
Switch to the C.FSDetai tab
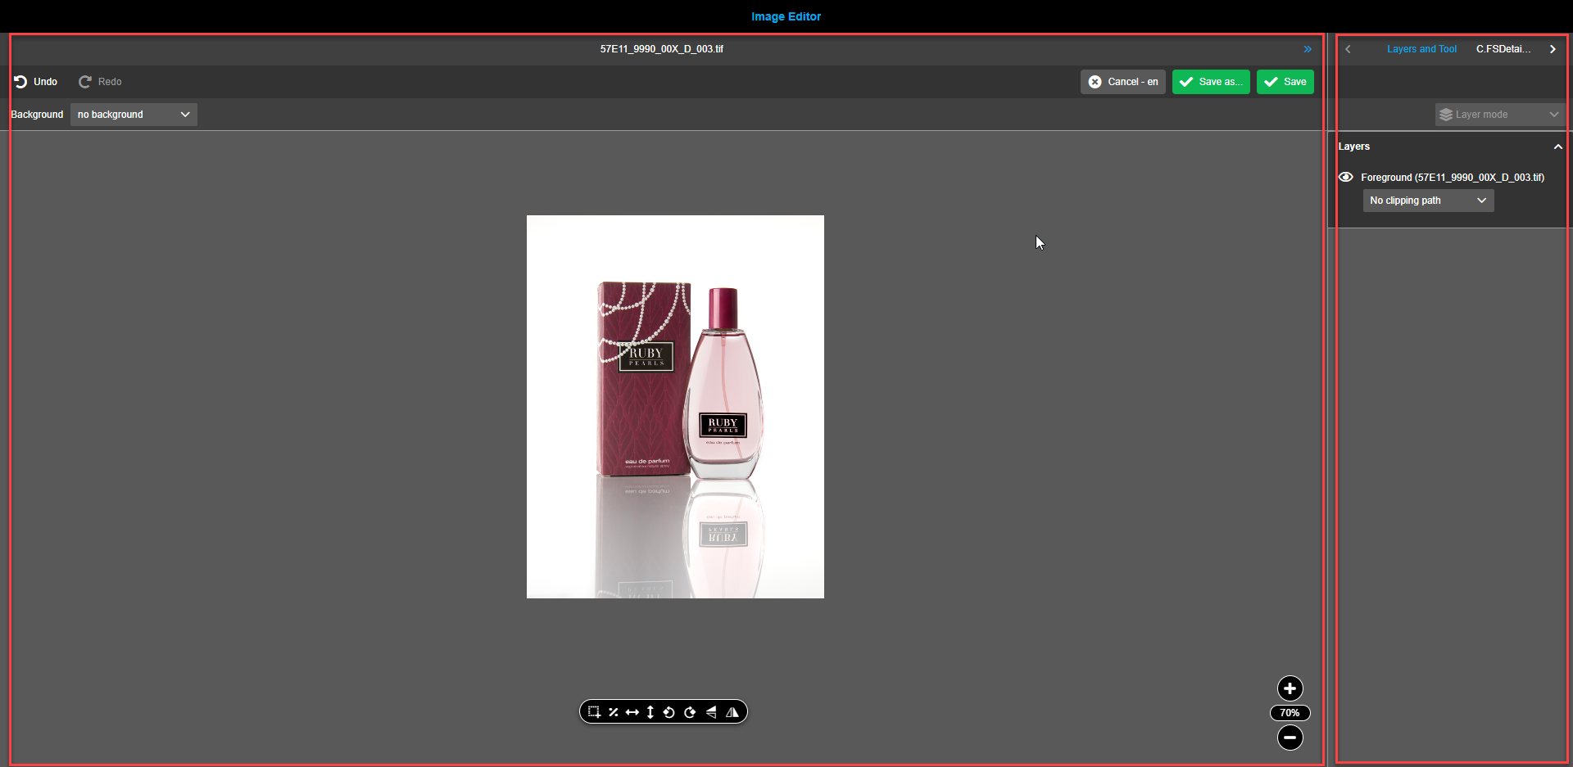(1504, 48)
